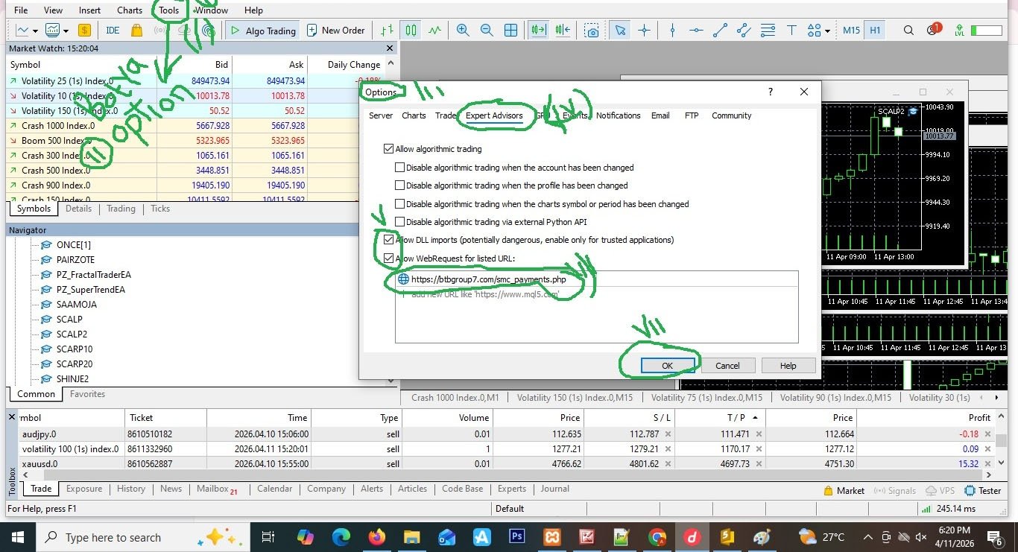Uncheck Allow algorithmic trading checkbox
1018x552 pixels.
388,149
